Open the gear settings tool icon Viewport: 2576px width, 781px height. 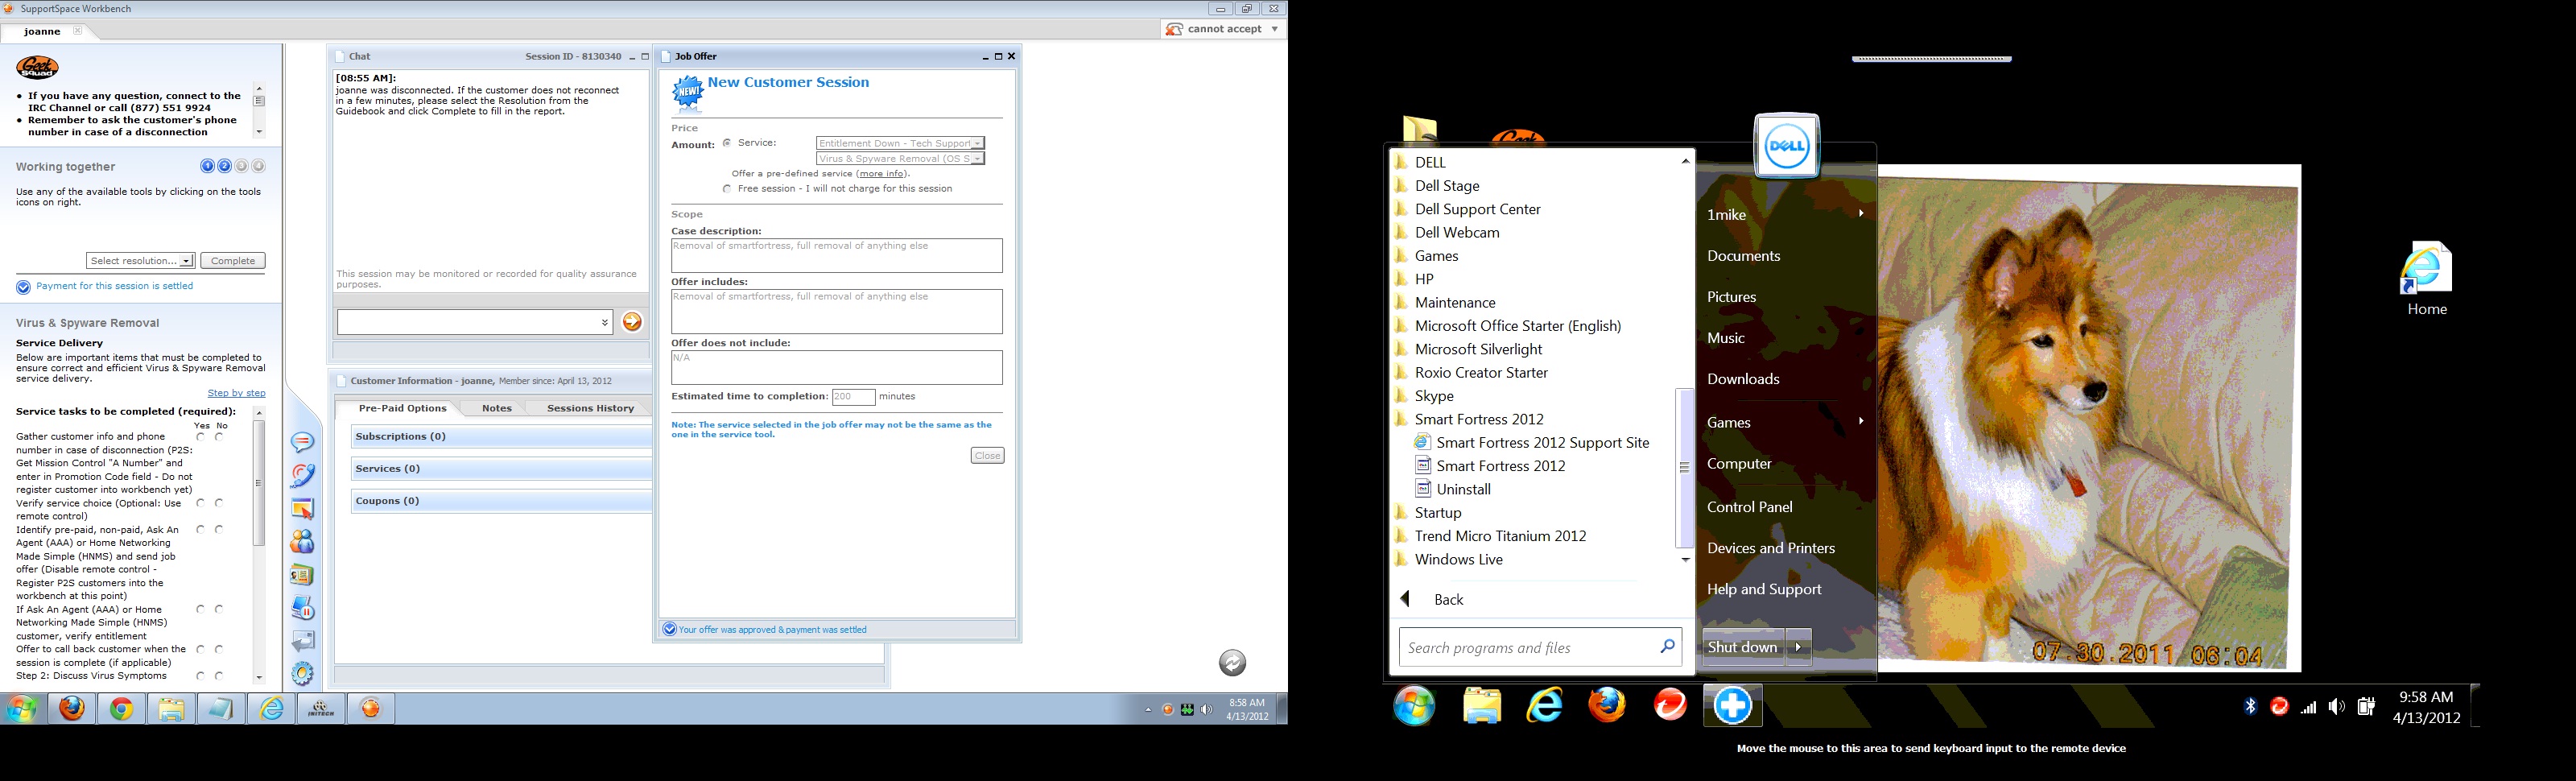(x=302, y=673)
